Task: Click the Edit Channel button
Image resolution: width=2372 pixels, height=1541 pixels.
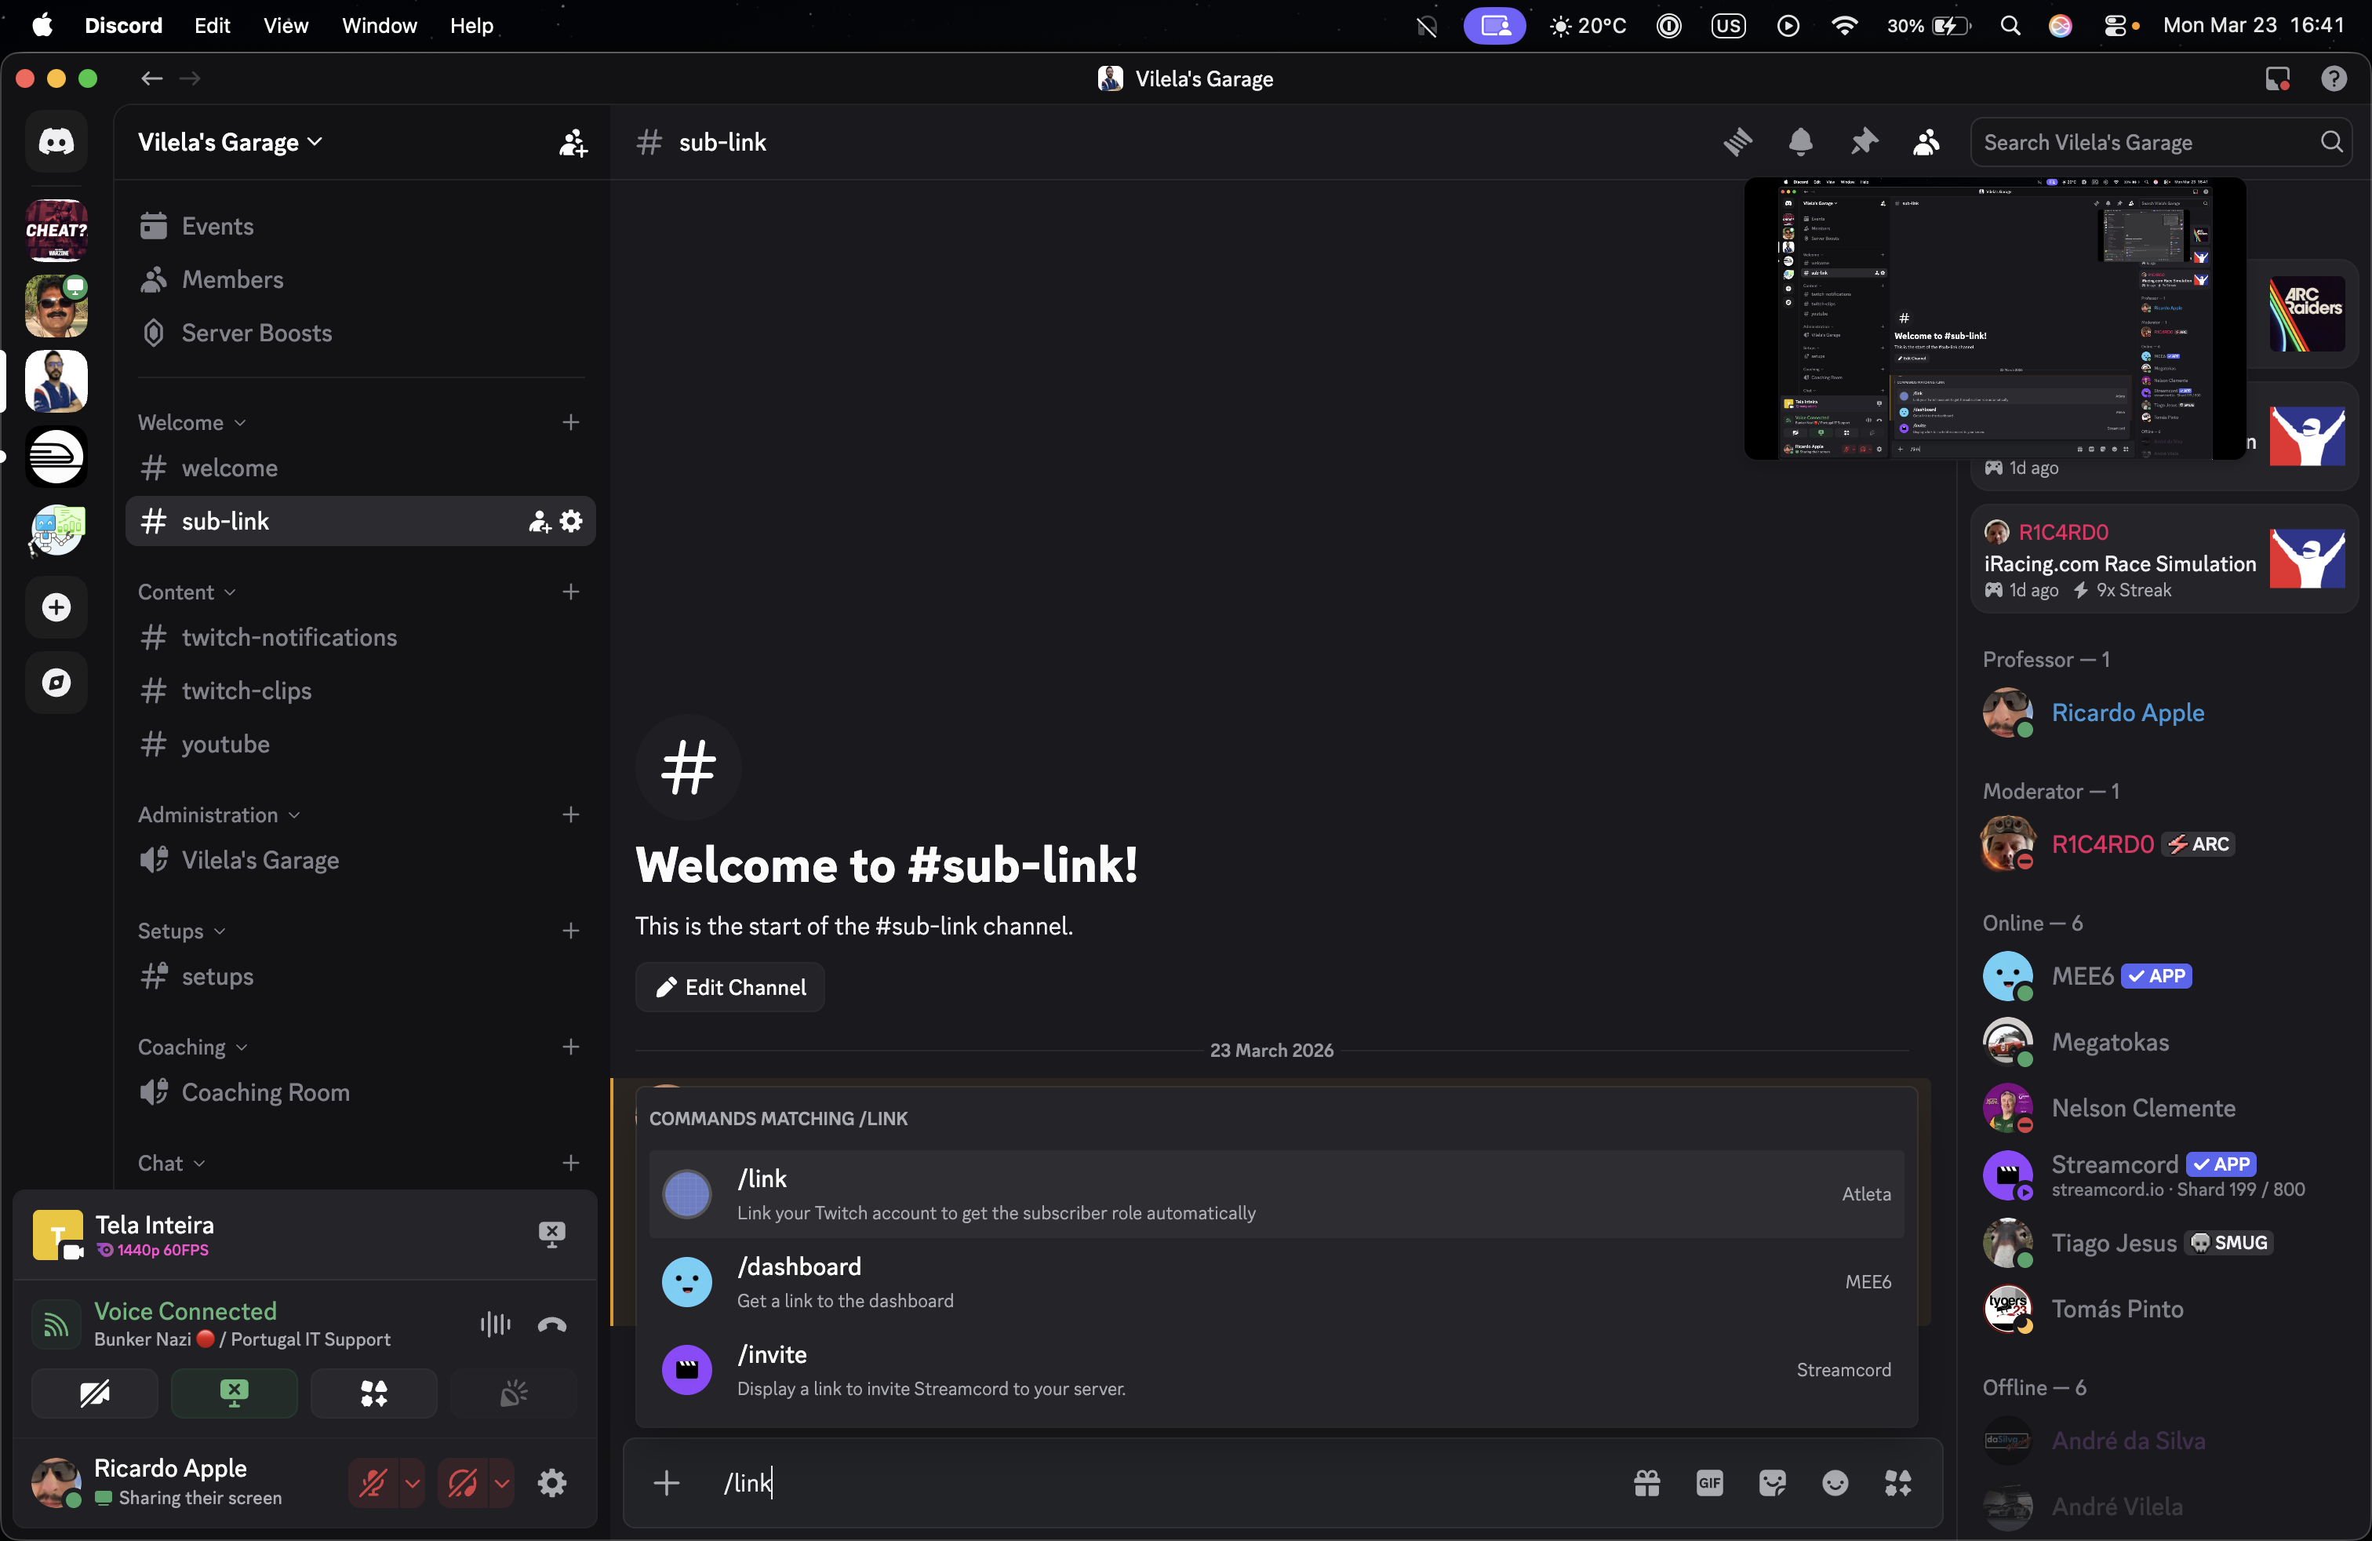Action: pos(729,987)
